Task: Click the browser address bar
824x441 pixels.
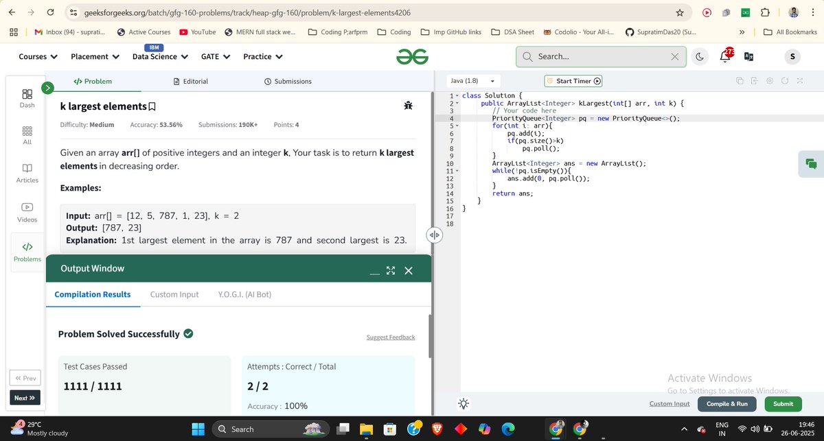Action: [x=376, y=12]
